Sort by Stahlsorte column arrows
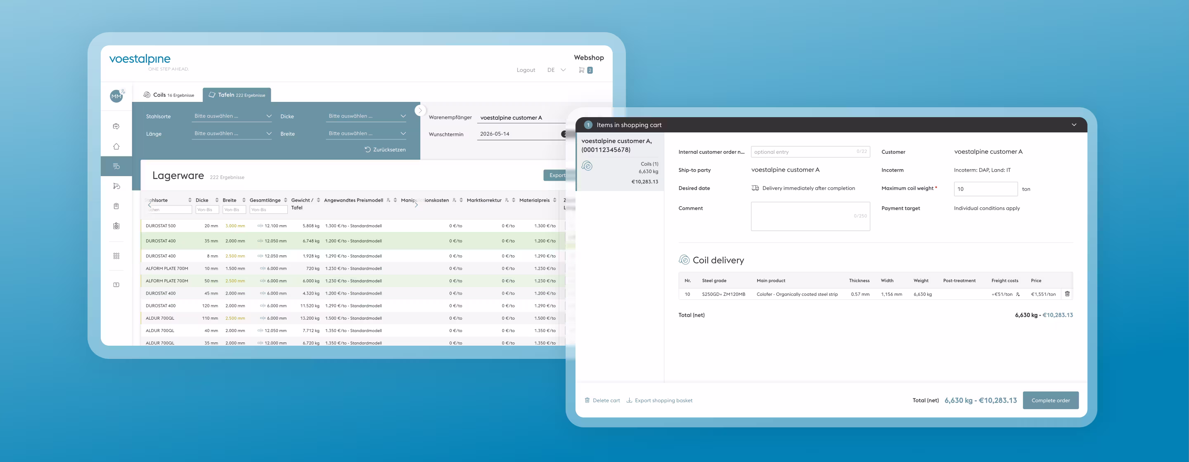This screenshot has height=462, width=1189. coord(190,200)
